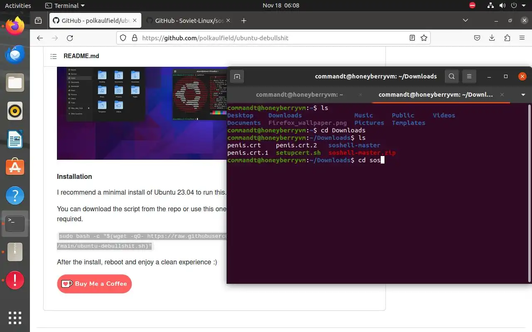Viewport: 532px width, 332px height.
Task: Click the README screenshot image
Action: click(142, 113)
